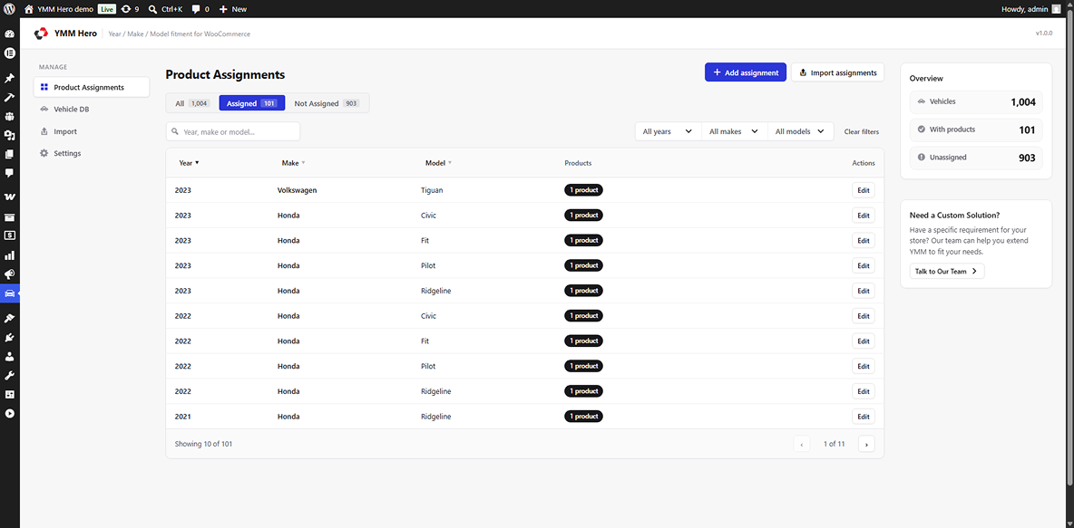Click the admin avatar in top bar
1074x528 pixels.
pos(1056,9)
